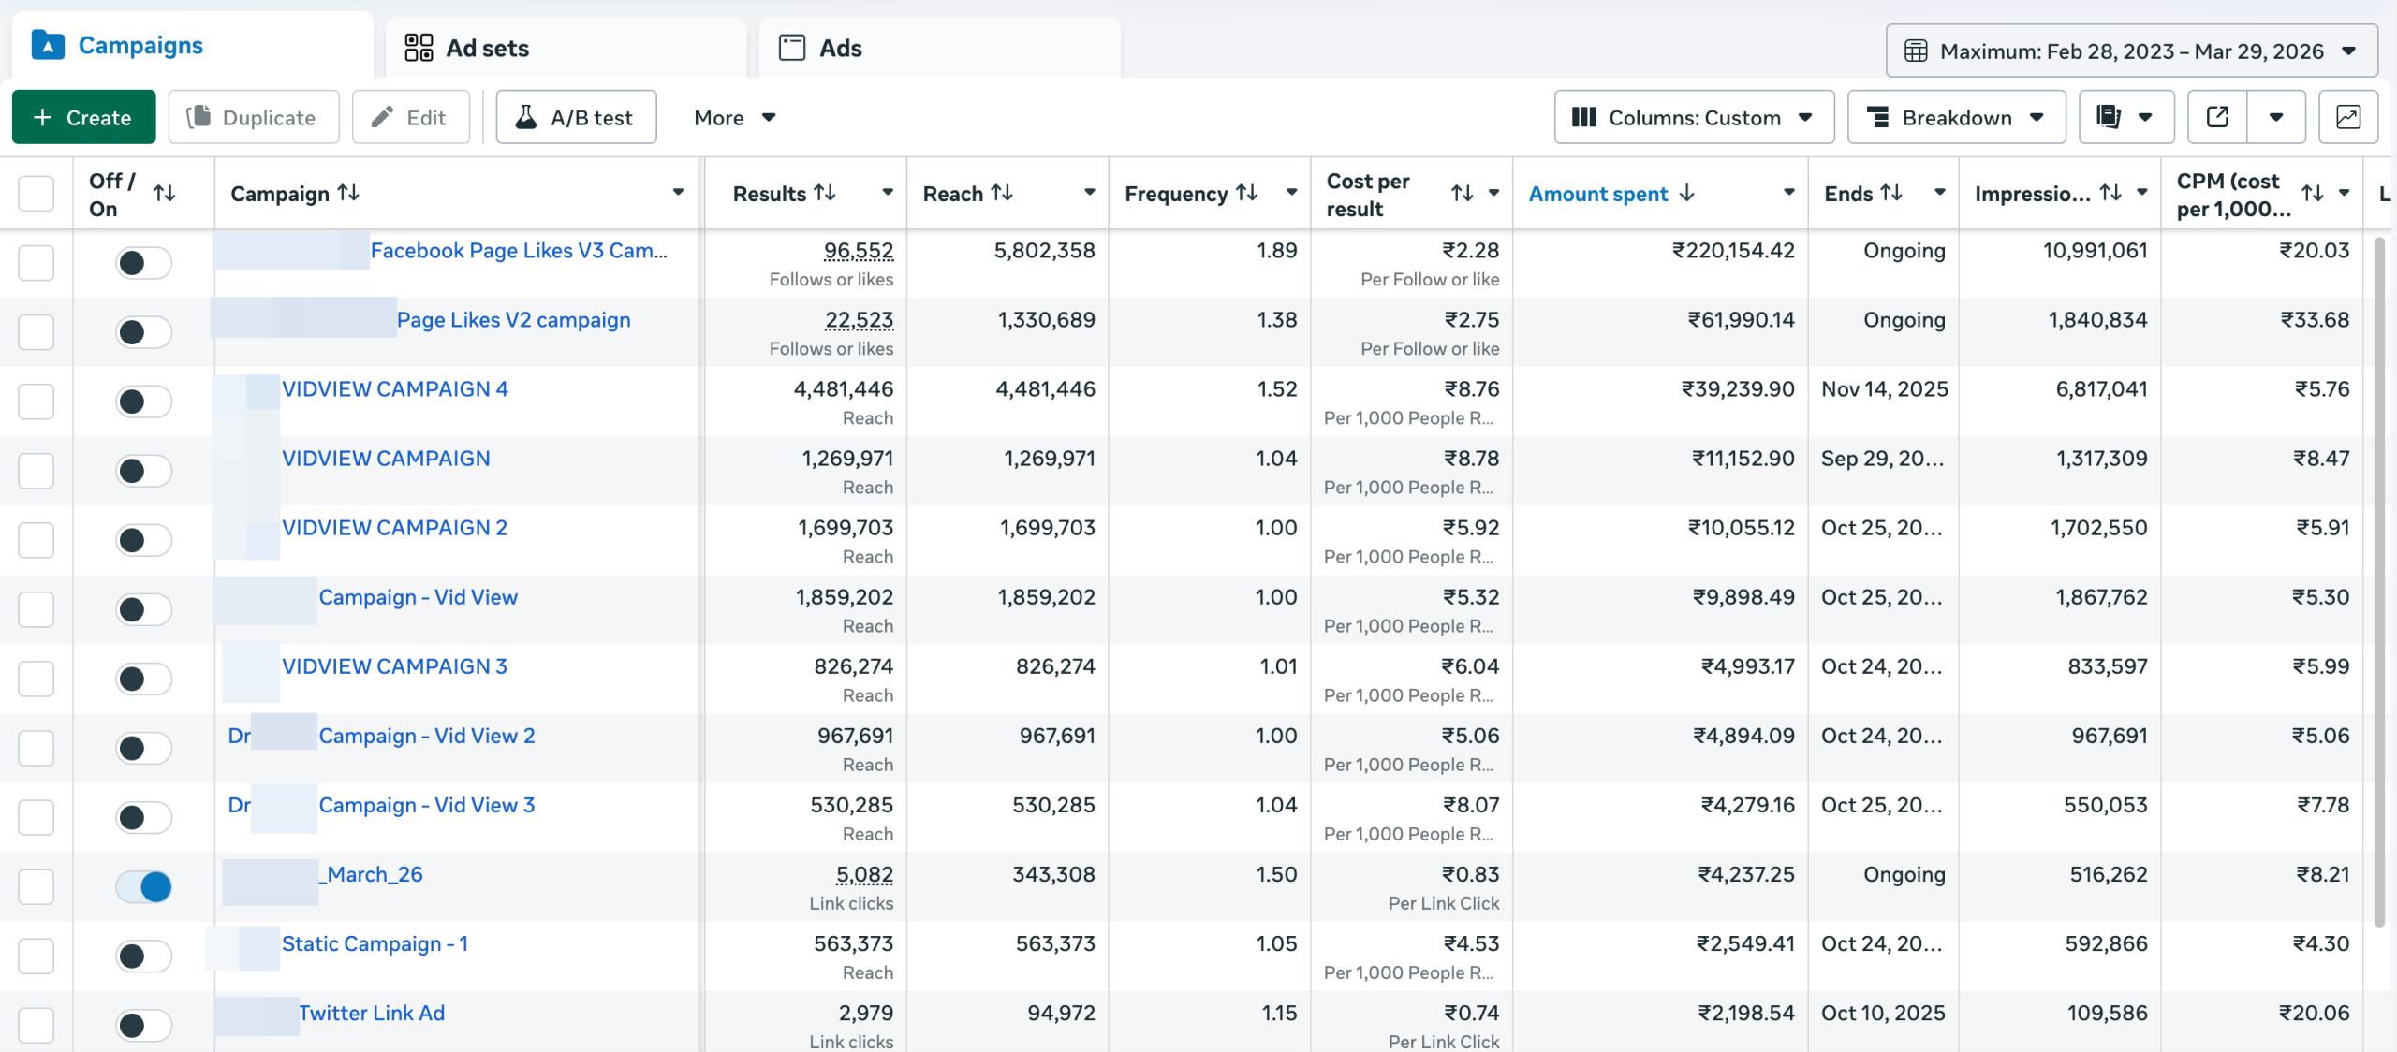Switch to the Ad sets tab
This screenshot has height=1052, width=2397.
click(487, 47)
